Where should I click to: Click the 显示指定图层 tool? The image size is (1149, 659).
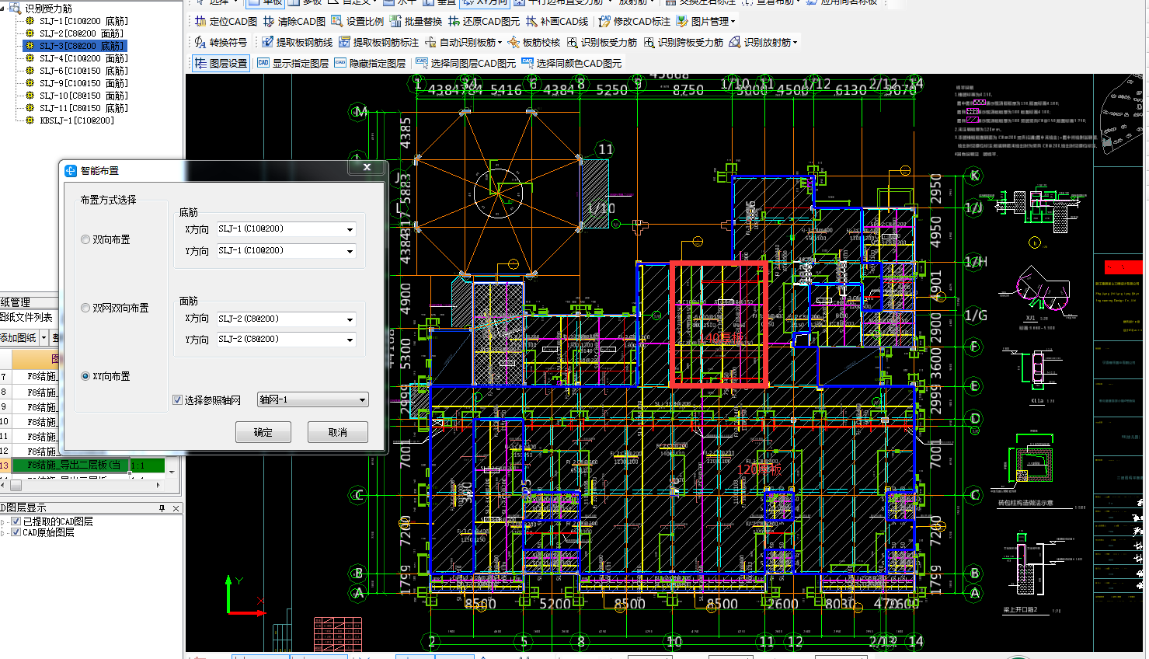(x=293, y=63)
